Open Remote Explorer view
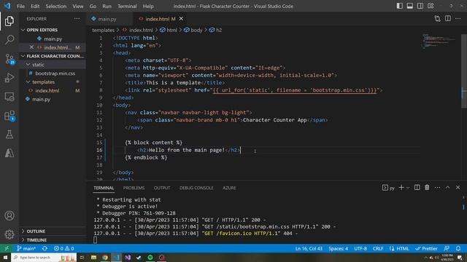The image size is (467, 262). (9, 97)
